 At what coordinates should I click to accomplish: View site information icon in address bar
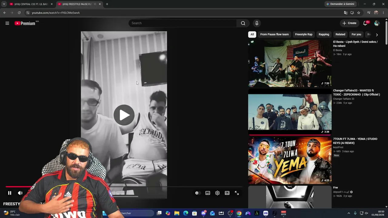point(28,13)
